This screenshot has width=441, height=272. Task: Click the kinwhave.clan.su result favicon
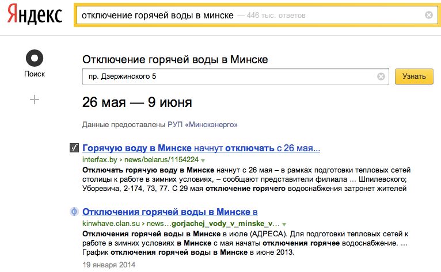point(74,212)
